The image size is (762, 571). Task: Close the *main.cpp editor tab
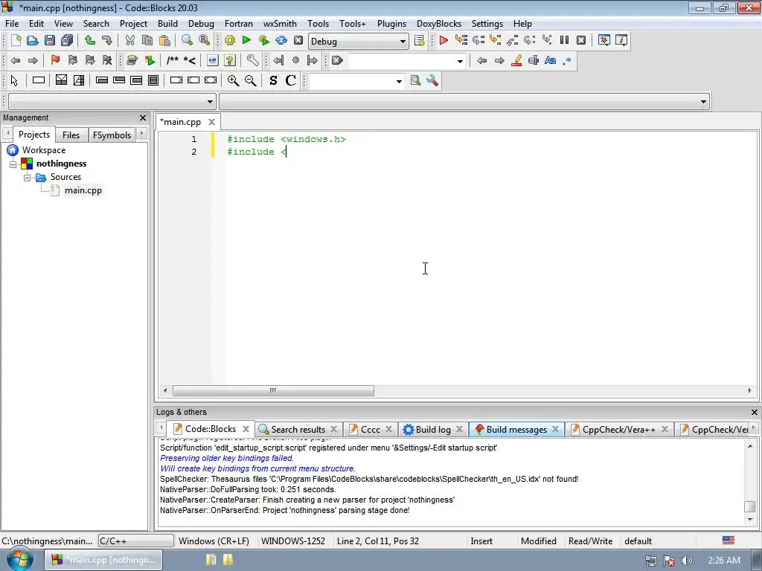click(x=211, y=122)
